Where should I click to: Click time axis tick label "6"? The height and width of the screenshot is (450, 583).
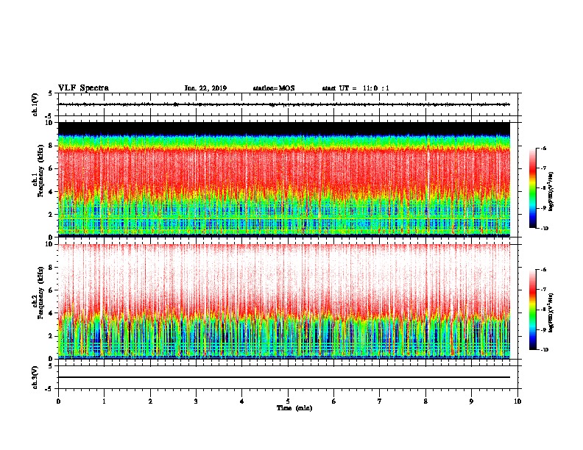[x=333, y=401]
